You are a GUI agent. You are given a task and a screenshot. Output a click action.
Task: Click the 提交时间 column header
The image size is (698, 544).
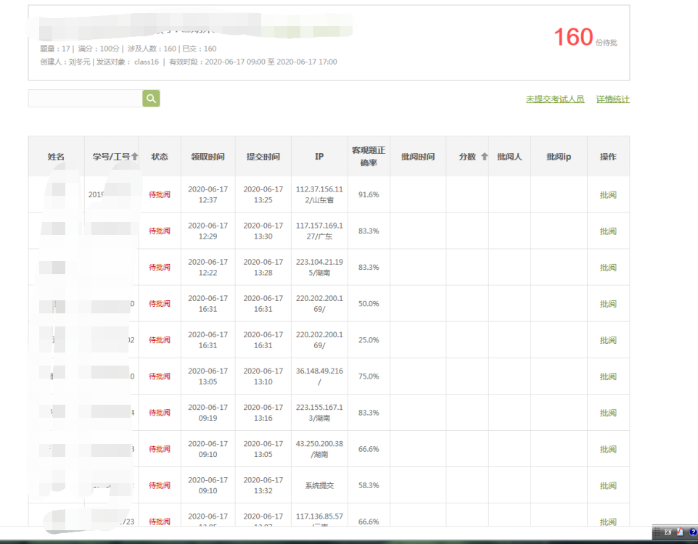[x=263, y=156]
